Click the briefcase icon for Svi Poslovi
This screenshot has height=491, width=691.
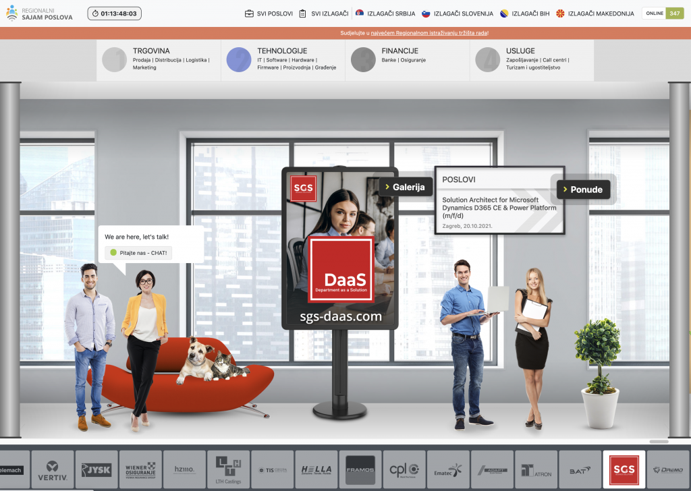click(x=249, y=13)
